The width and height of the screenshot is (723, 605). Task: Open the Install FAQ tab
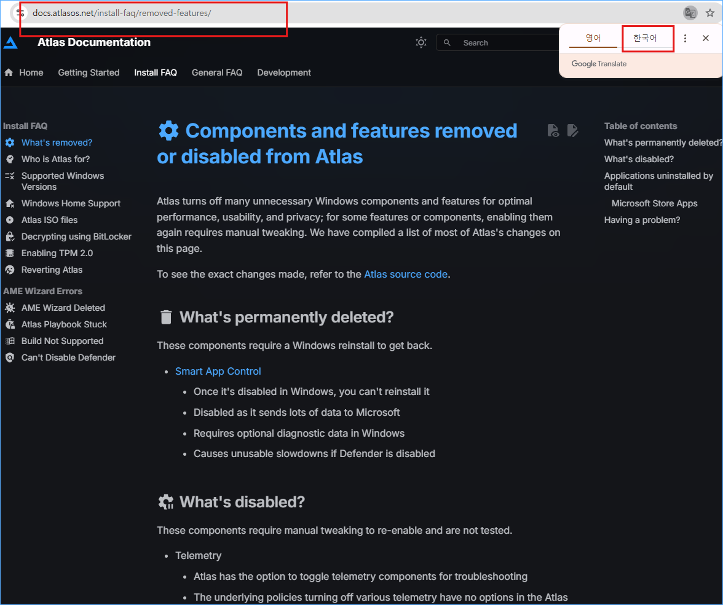point(156,73)
